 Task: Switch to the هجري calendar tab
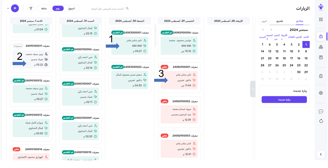coord(279,21)
